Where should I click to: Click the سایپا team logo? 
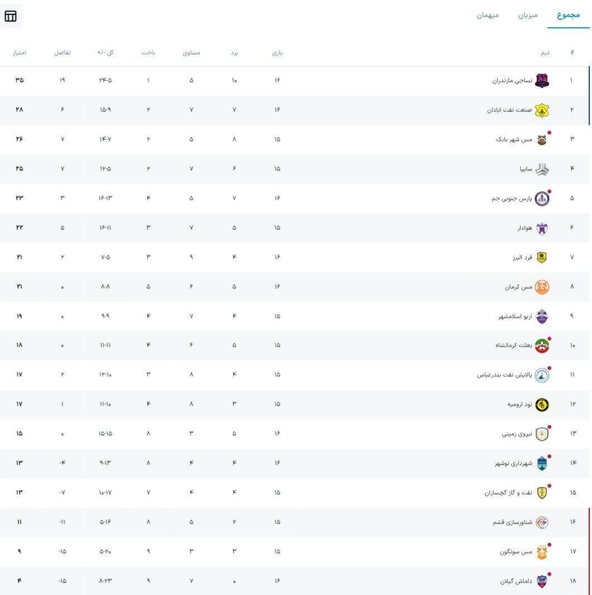[x=542, y=169]
